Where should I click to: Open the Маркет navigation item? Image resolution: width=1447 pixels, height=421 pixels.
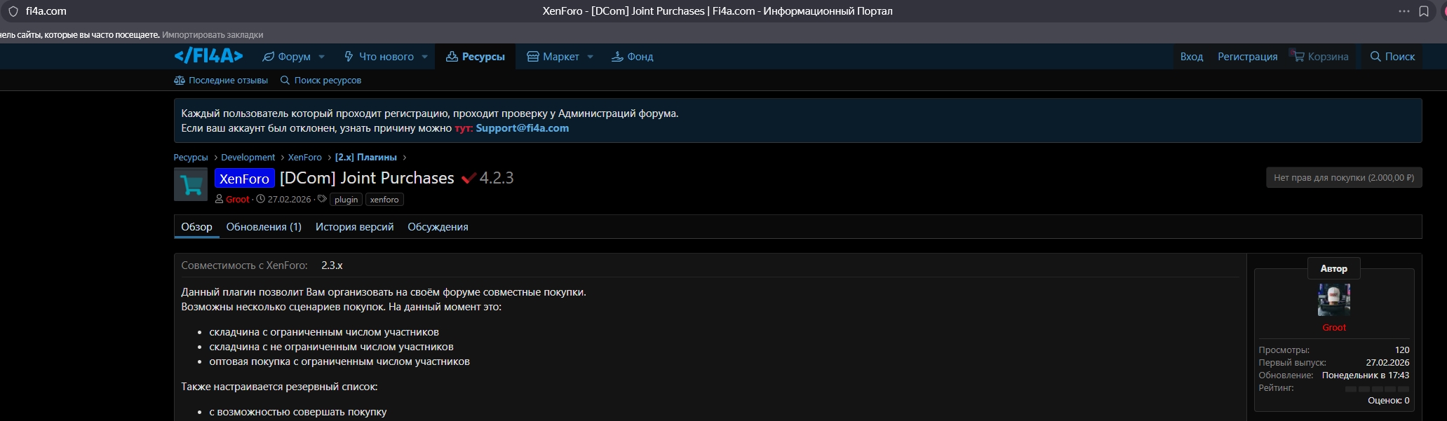[x=553, y=57]
